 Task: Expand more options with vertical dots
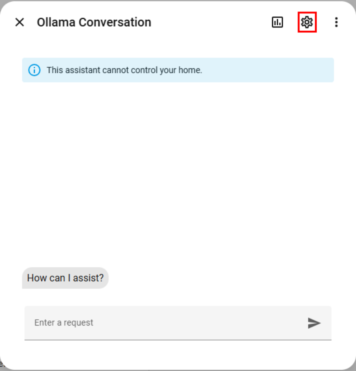coord(336,22)
